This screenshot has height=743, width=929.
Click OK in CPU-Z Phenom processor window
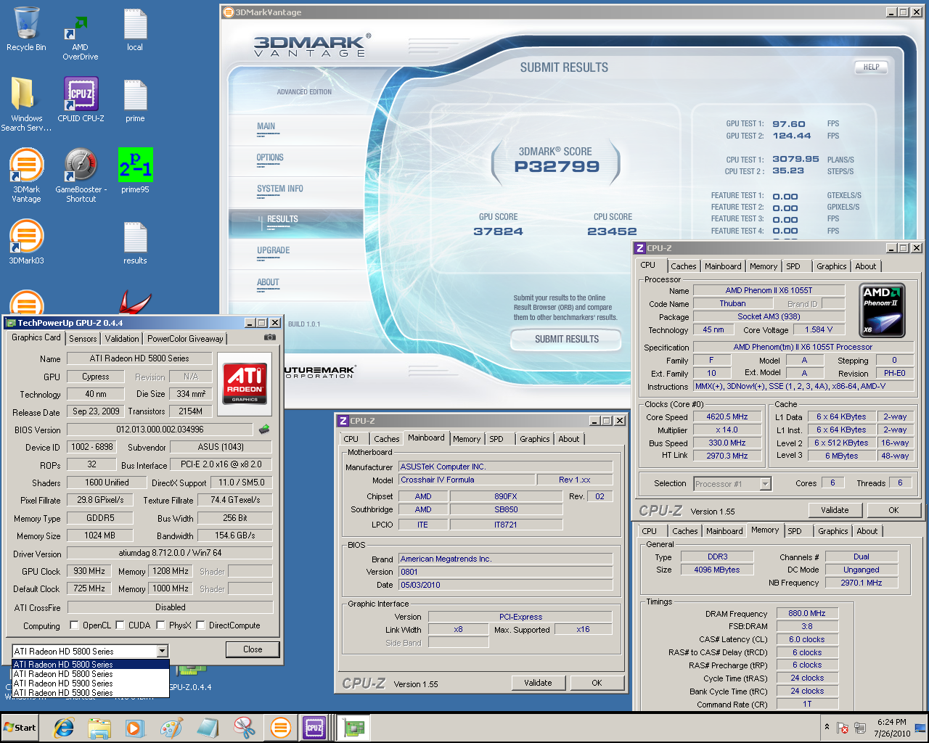[x=893, y=510]
